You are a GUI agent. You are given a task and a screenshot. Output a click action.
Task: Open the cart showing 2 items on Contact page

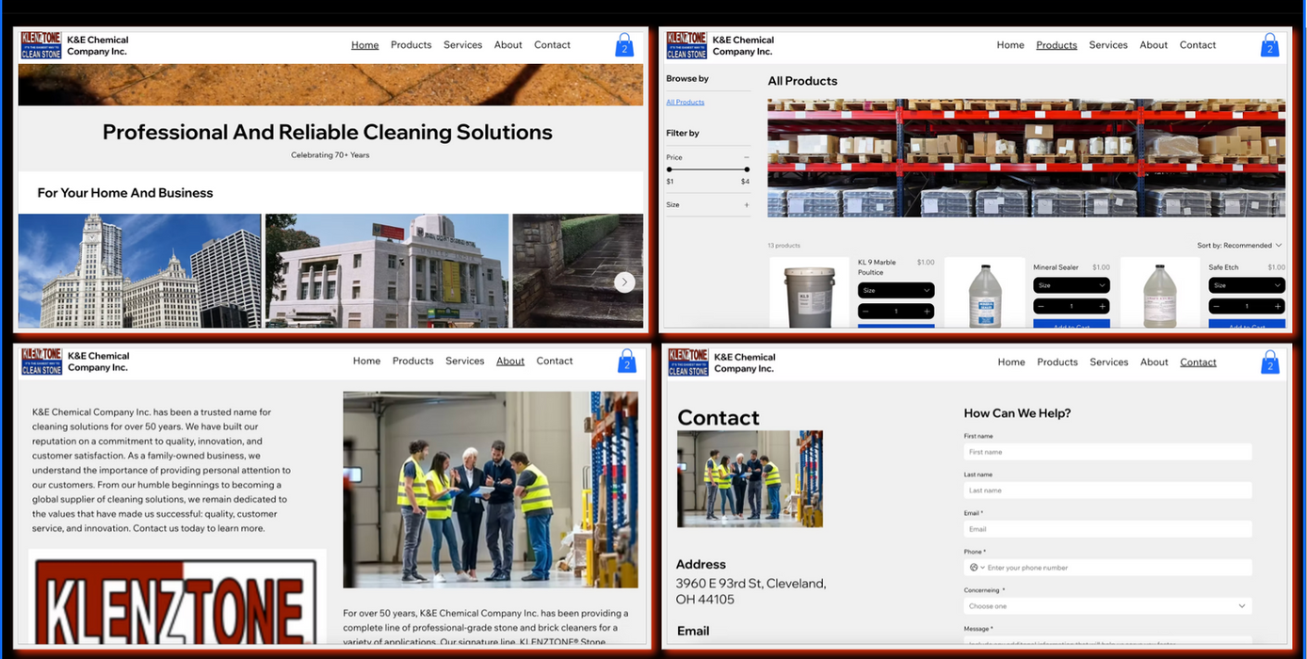pyautogui.click(x=1269, y=362)
